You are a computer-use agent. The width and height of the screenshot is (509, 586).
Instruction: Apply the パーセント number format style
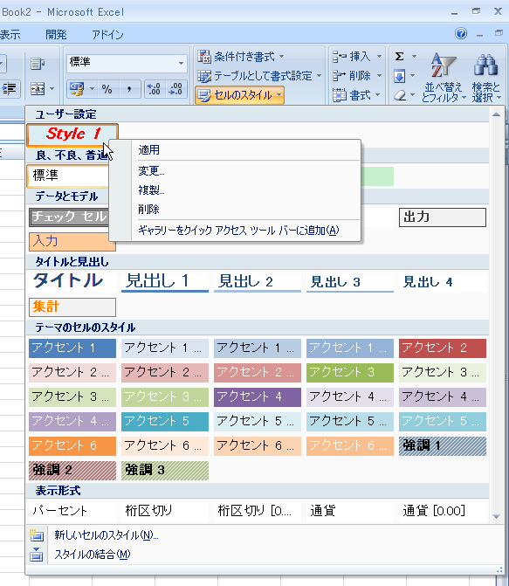[x=72, y=511]
